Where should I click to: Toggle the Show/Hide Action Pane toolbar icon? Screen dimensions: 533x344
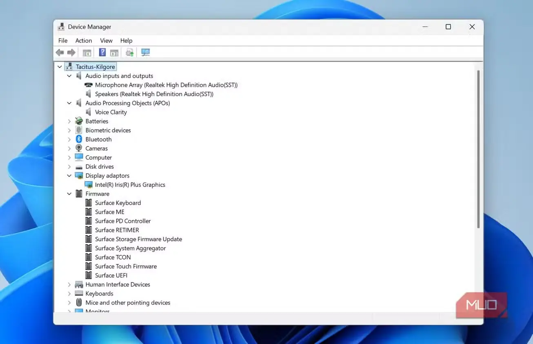pyautogui.click(x=114, y=53)
